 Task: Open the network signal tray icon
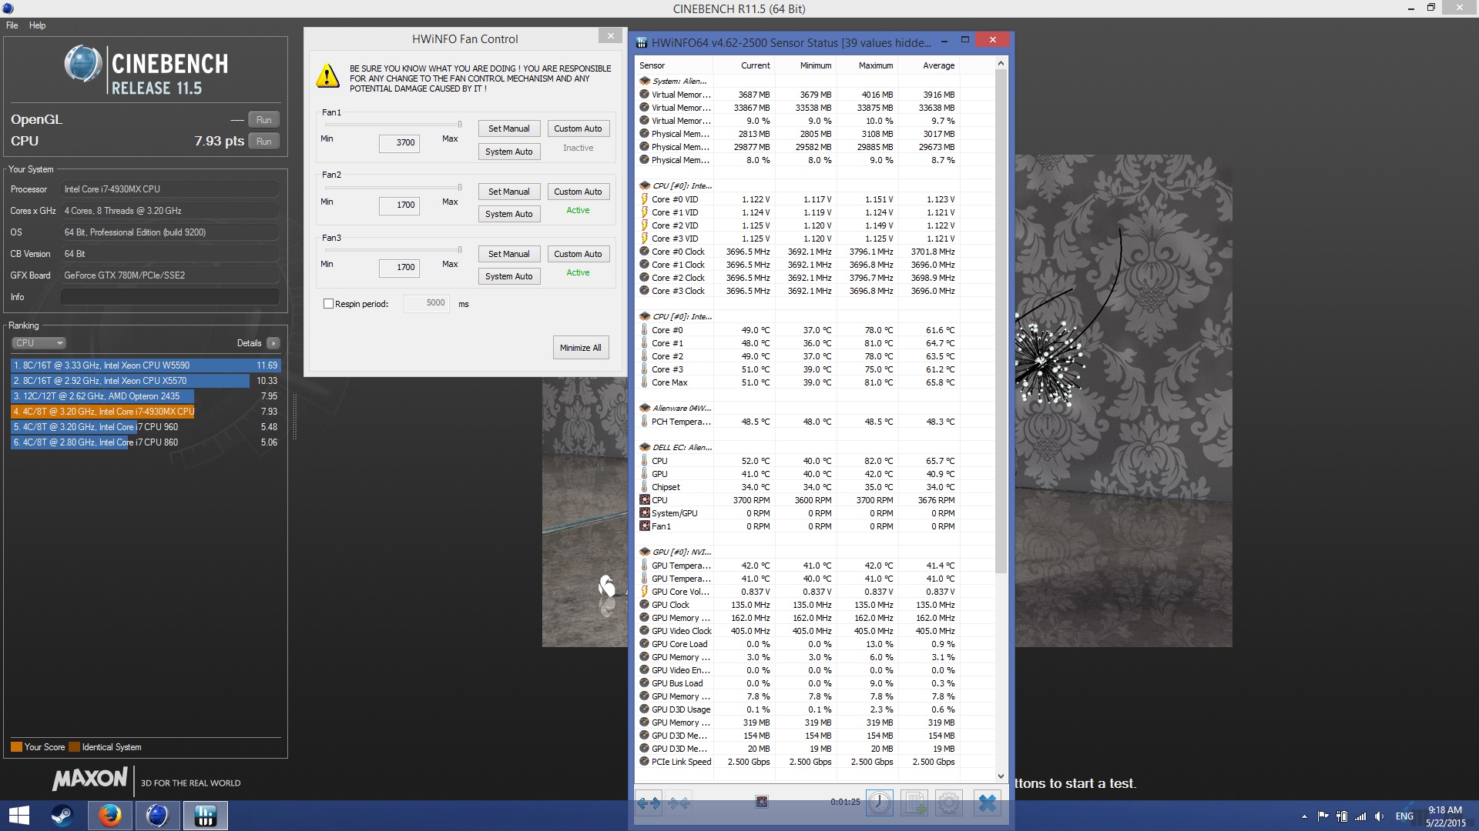1360,816
